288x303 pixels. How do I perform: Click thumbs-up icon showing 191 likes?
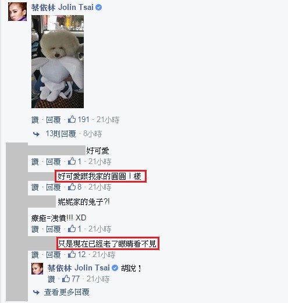72,119
